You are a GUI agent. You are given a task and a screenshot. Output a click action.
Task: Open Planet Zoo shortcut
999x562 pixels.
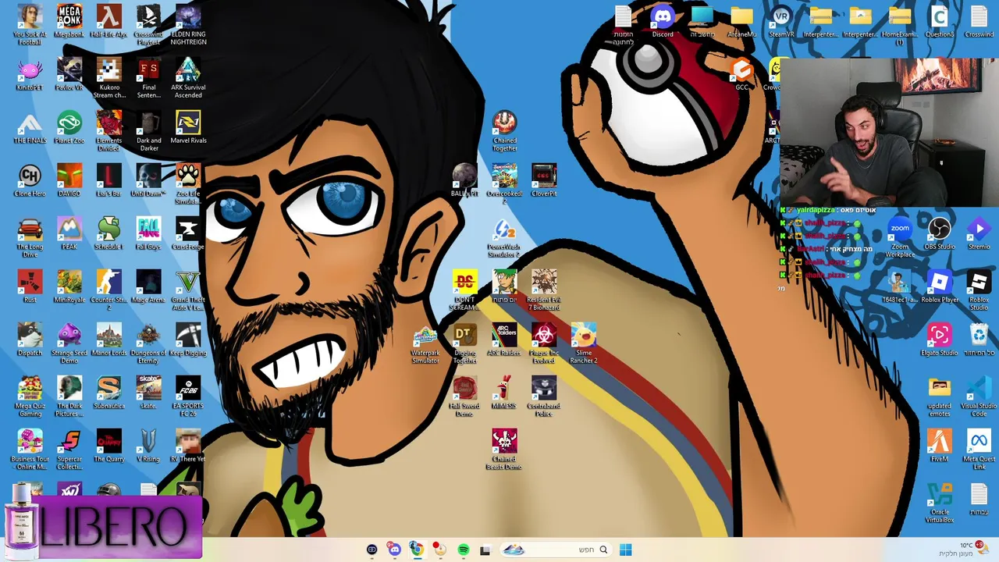(x=69, y=127)
